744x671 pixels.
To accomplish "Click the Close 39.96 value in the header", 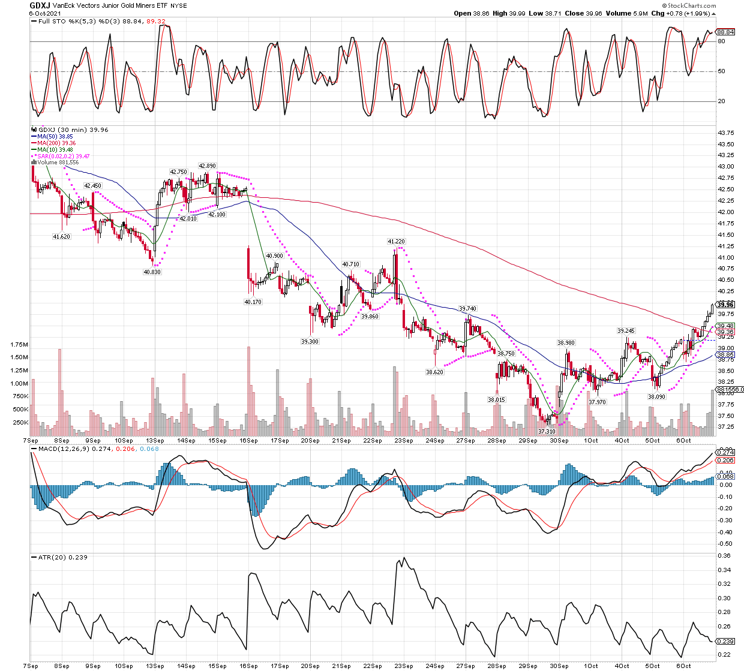I will [x=584, y=13].
